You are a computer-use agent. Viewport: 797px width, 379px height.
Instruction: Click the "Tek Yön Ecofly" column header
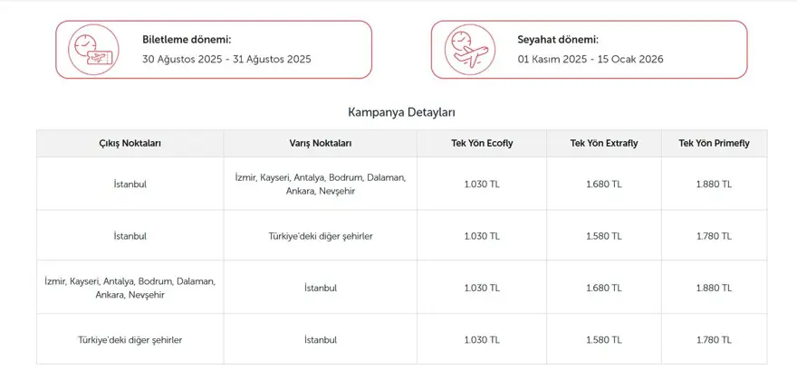pos(482,143)
